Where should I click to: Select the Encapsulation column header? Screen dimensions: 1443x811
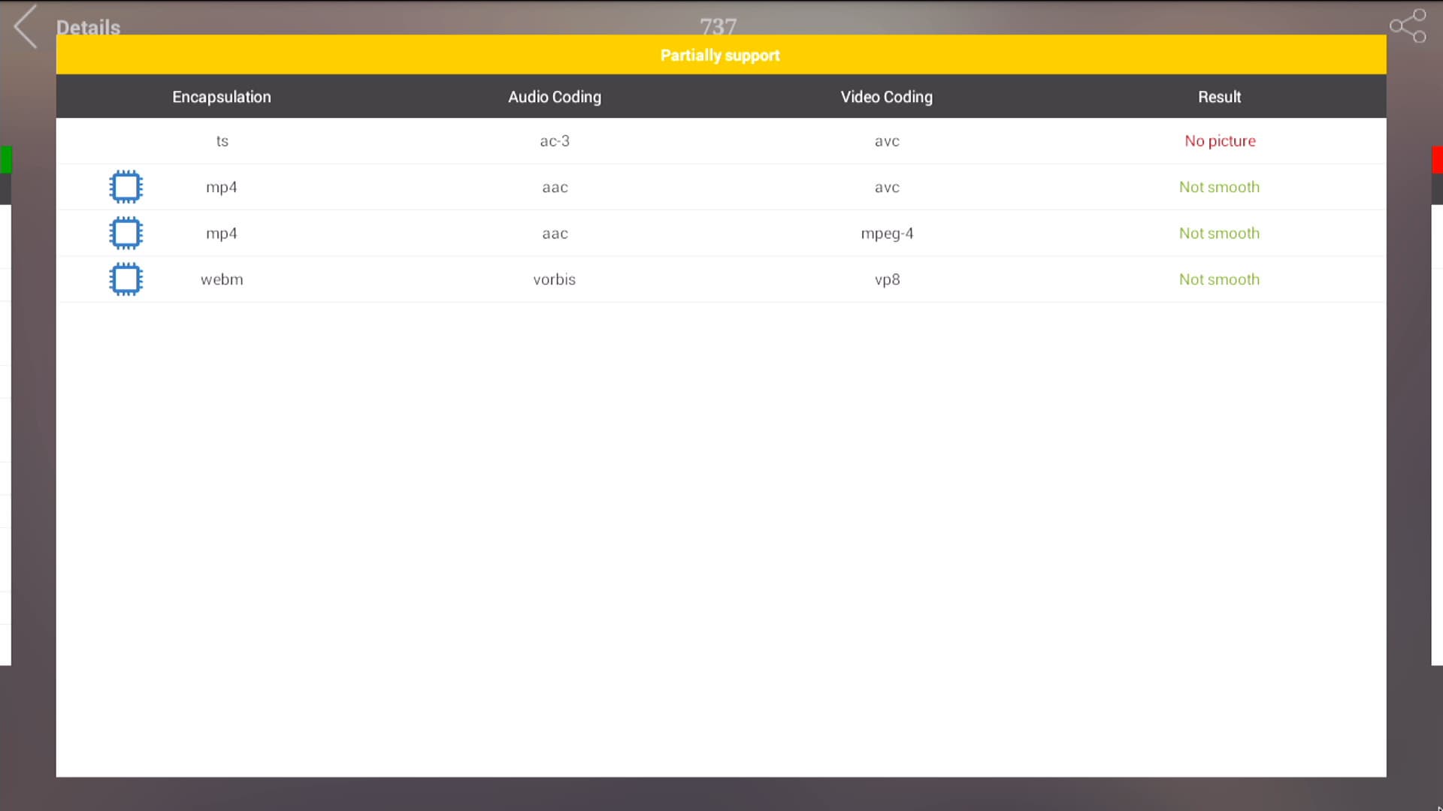(221, 97)
